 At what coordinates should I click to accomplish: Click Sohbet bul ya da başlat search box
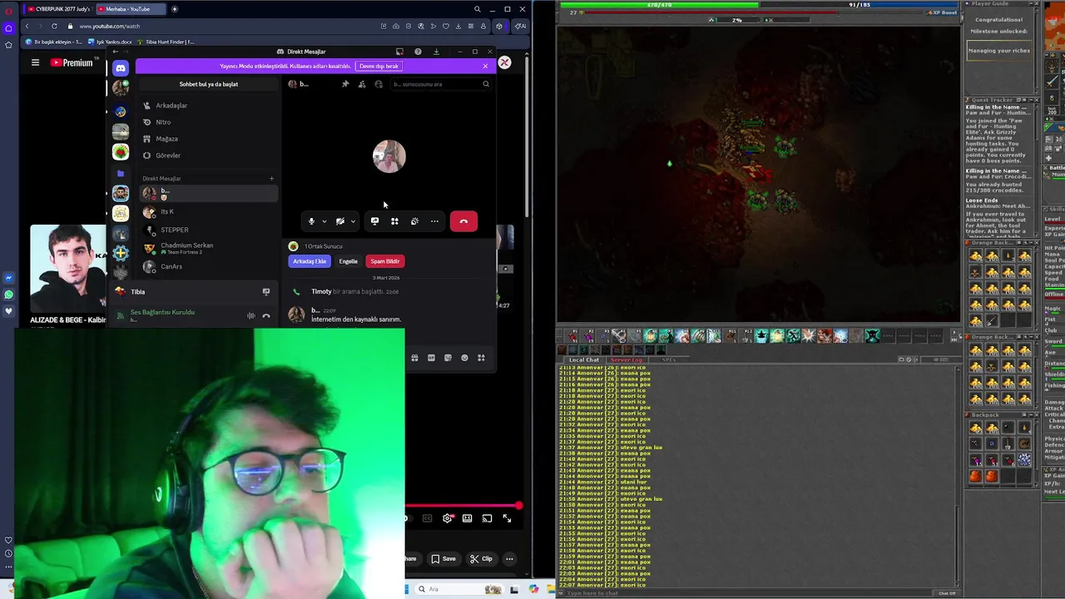click(x=208, y=84)
